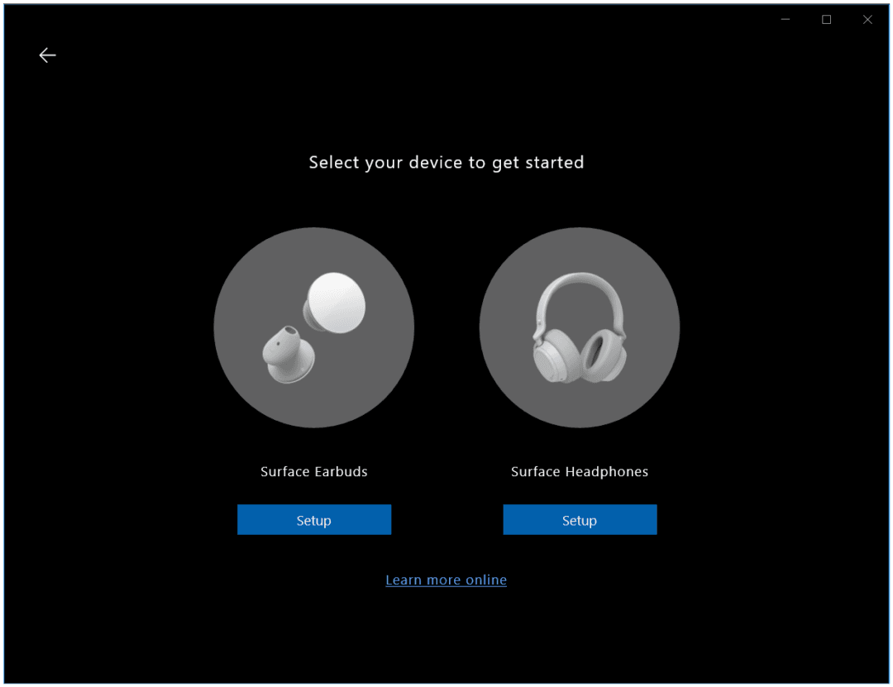Click the Surface Headphones circular thumbnail
The width and height of the screenshot is (893, 687).
(579, 327)
